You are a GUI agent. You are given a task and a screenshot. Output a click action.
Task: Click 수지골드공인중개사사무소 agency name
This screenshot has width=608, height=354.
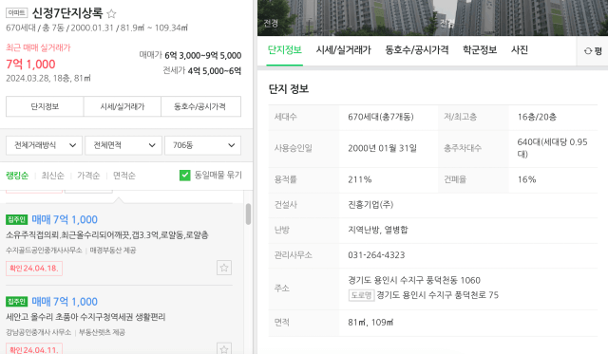[44, 251]
